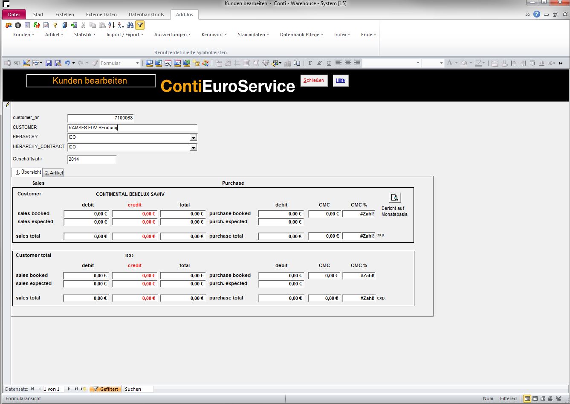Click the CUSTOMER name field
The width and height of the screenshot is (570, 404).
pos(133,128)
